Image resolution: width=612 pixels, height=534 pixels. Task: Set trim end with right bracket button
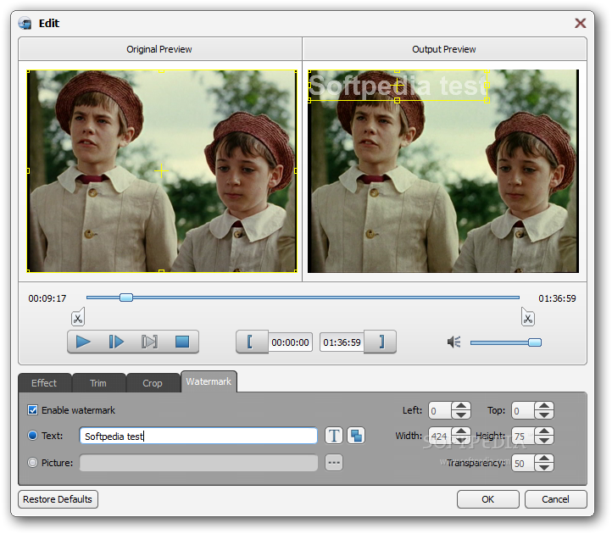(x=381, y=342)
